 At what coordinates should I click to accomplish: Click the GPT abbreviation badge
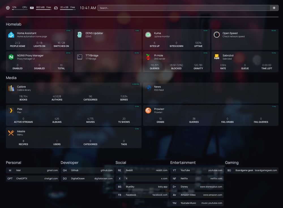pos(10,178)
